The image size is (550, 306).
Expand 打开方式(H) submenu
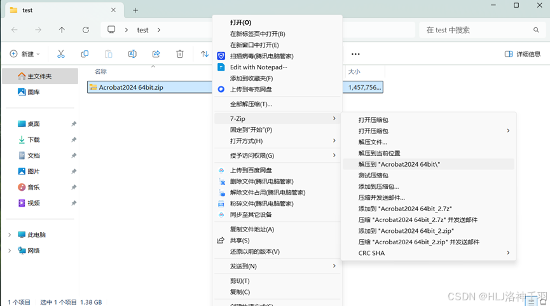[278, 141]
